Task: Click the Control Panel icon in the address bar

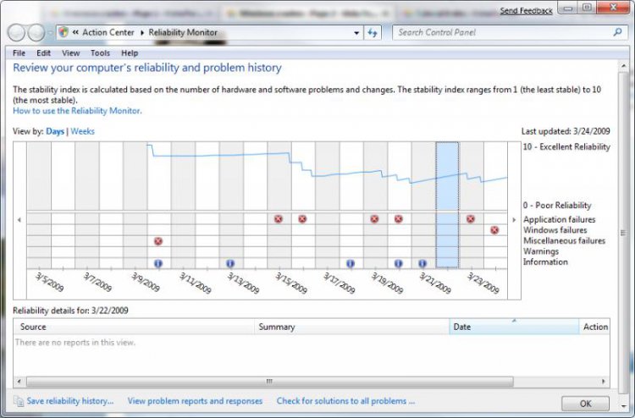Action: 63,32
